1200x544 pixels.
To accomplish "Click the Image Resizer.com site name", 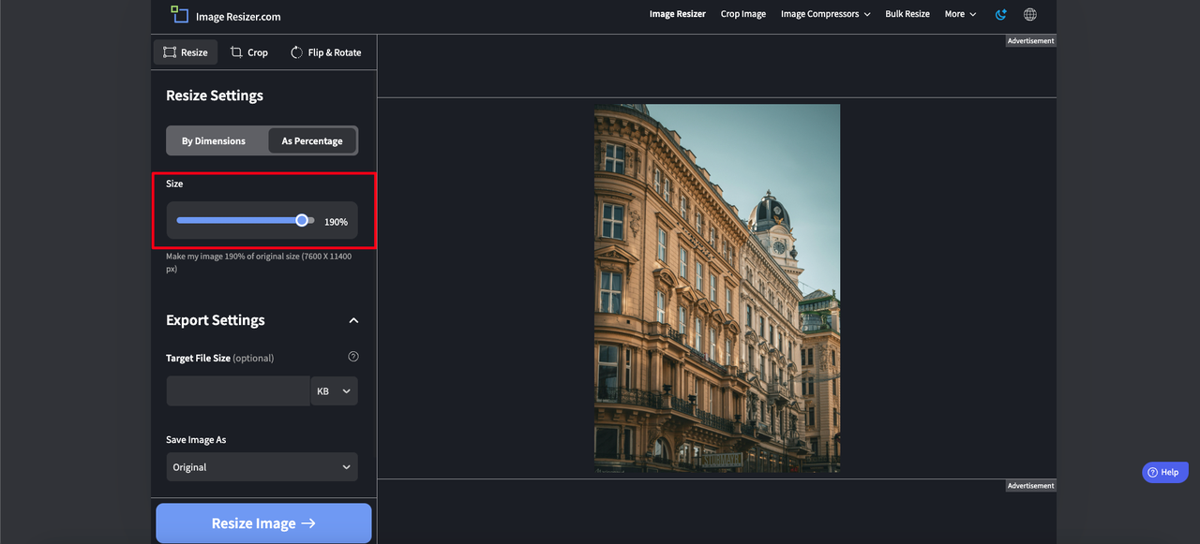I will pyautogui.click(x=238, y=16).
